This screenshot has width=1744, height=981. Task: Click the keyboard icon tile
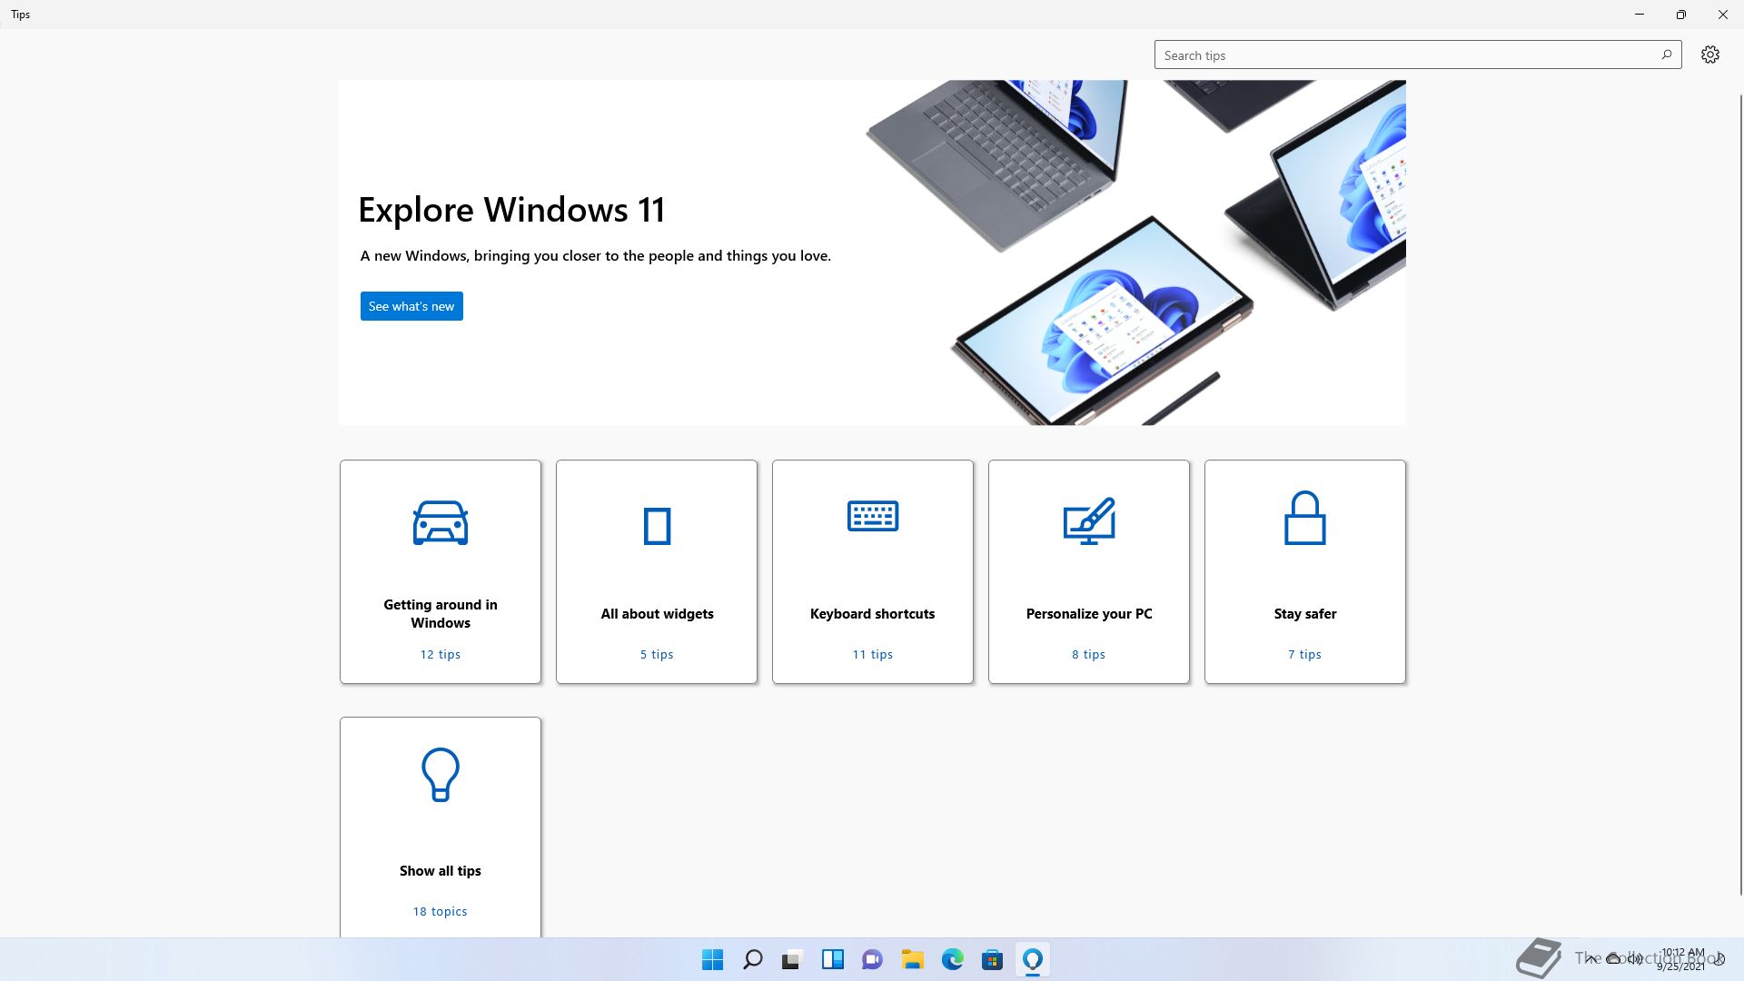pos(872,516)
